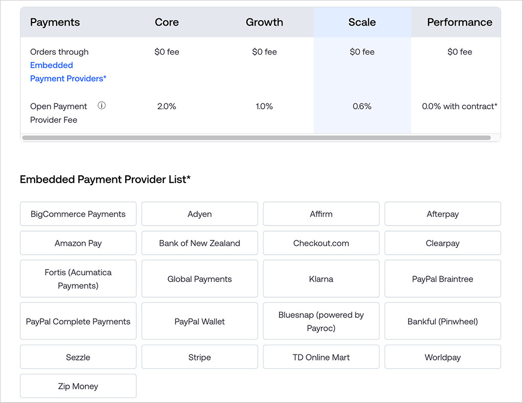Select Bank of New Zealand provider
The image size is (523, 403).
tap(200, 243)
